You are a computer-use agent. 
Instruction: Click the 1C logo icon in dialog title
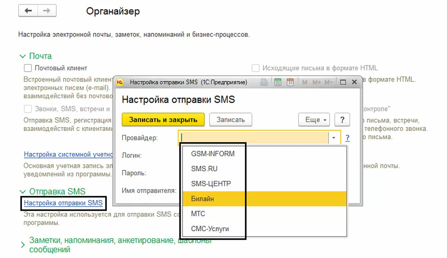120,82
